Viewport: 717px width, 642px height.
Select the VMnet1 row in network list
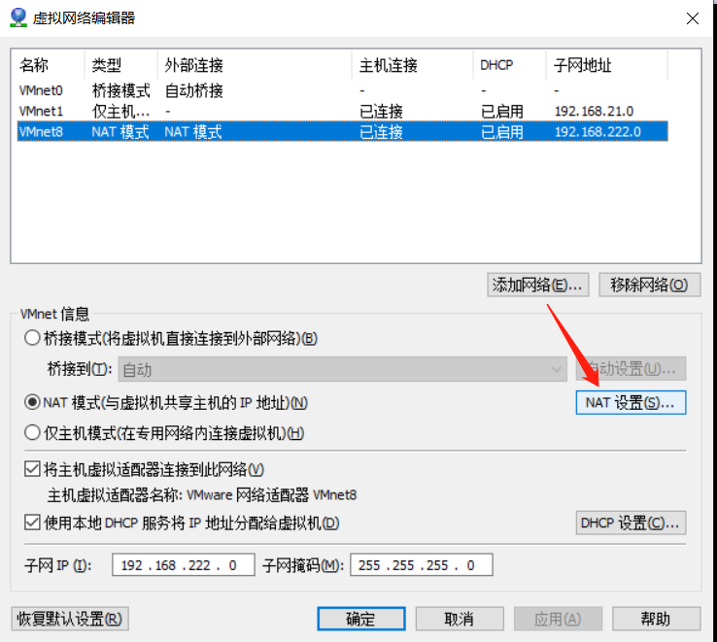[x=343, y=111]
